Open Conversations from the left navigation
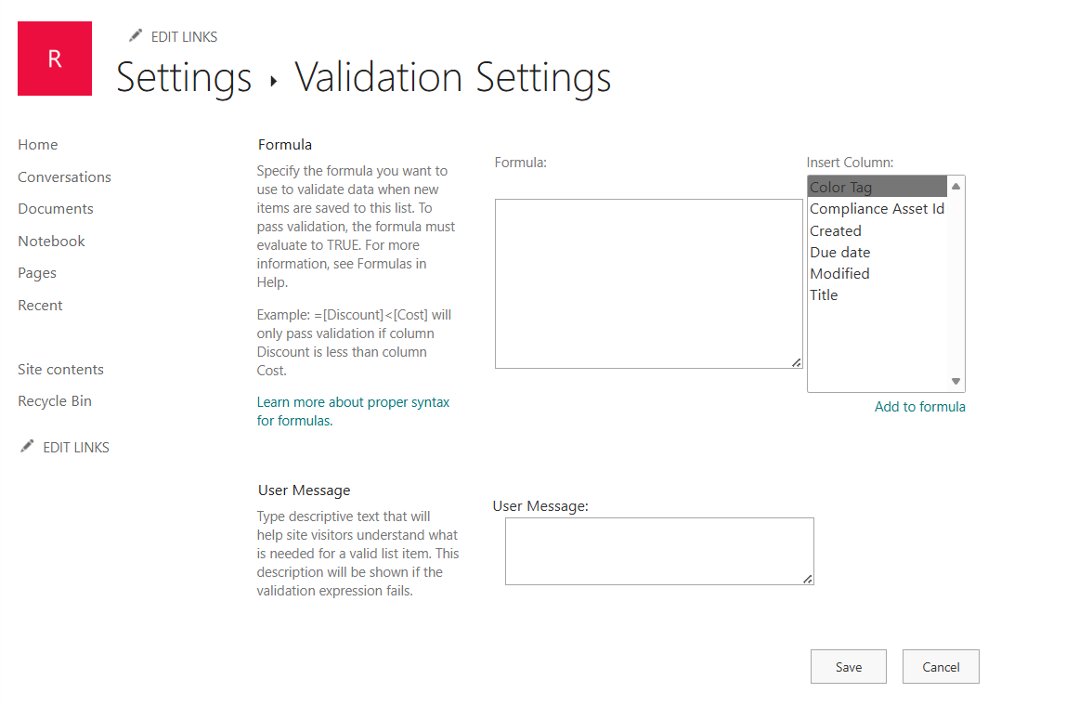The image size is (1079, 706). (65, 176)
